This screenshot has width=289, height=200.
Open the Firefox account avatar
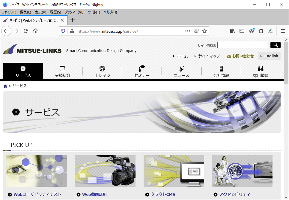pos(252,31)
